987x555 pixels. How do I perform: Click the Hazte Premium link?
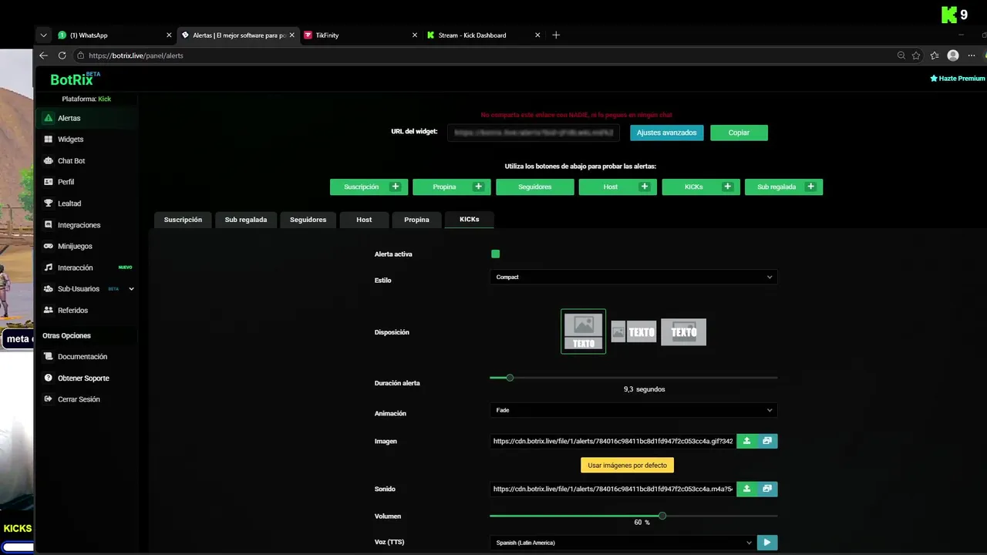958,79
